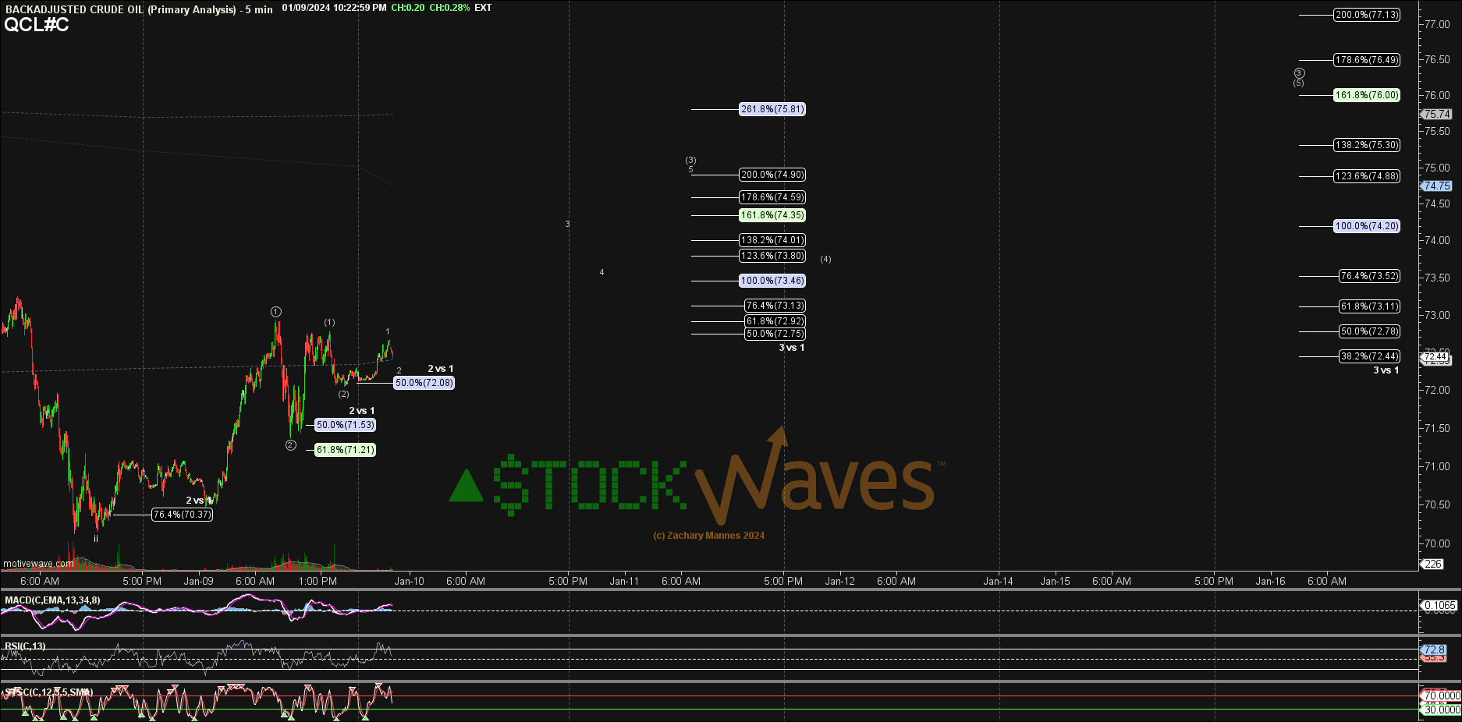Click the '2 vs 1' label above 50.0%(71.53)
The image size is (1462, 722).
pos(361,411)
